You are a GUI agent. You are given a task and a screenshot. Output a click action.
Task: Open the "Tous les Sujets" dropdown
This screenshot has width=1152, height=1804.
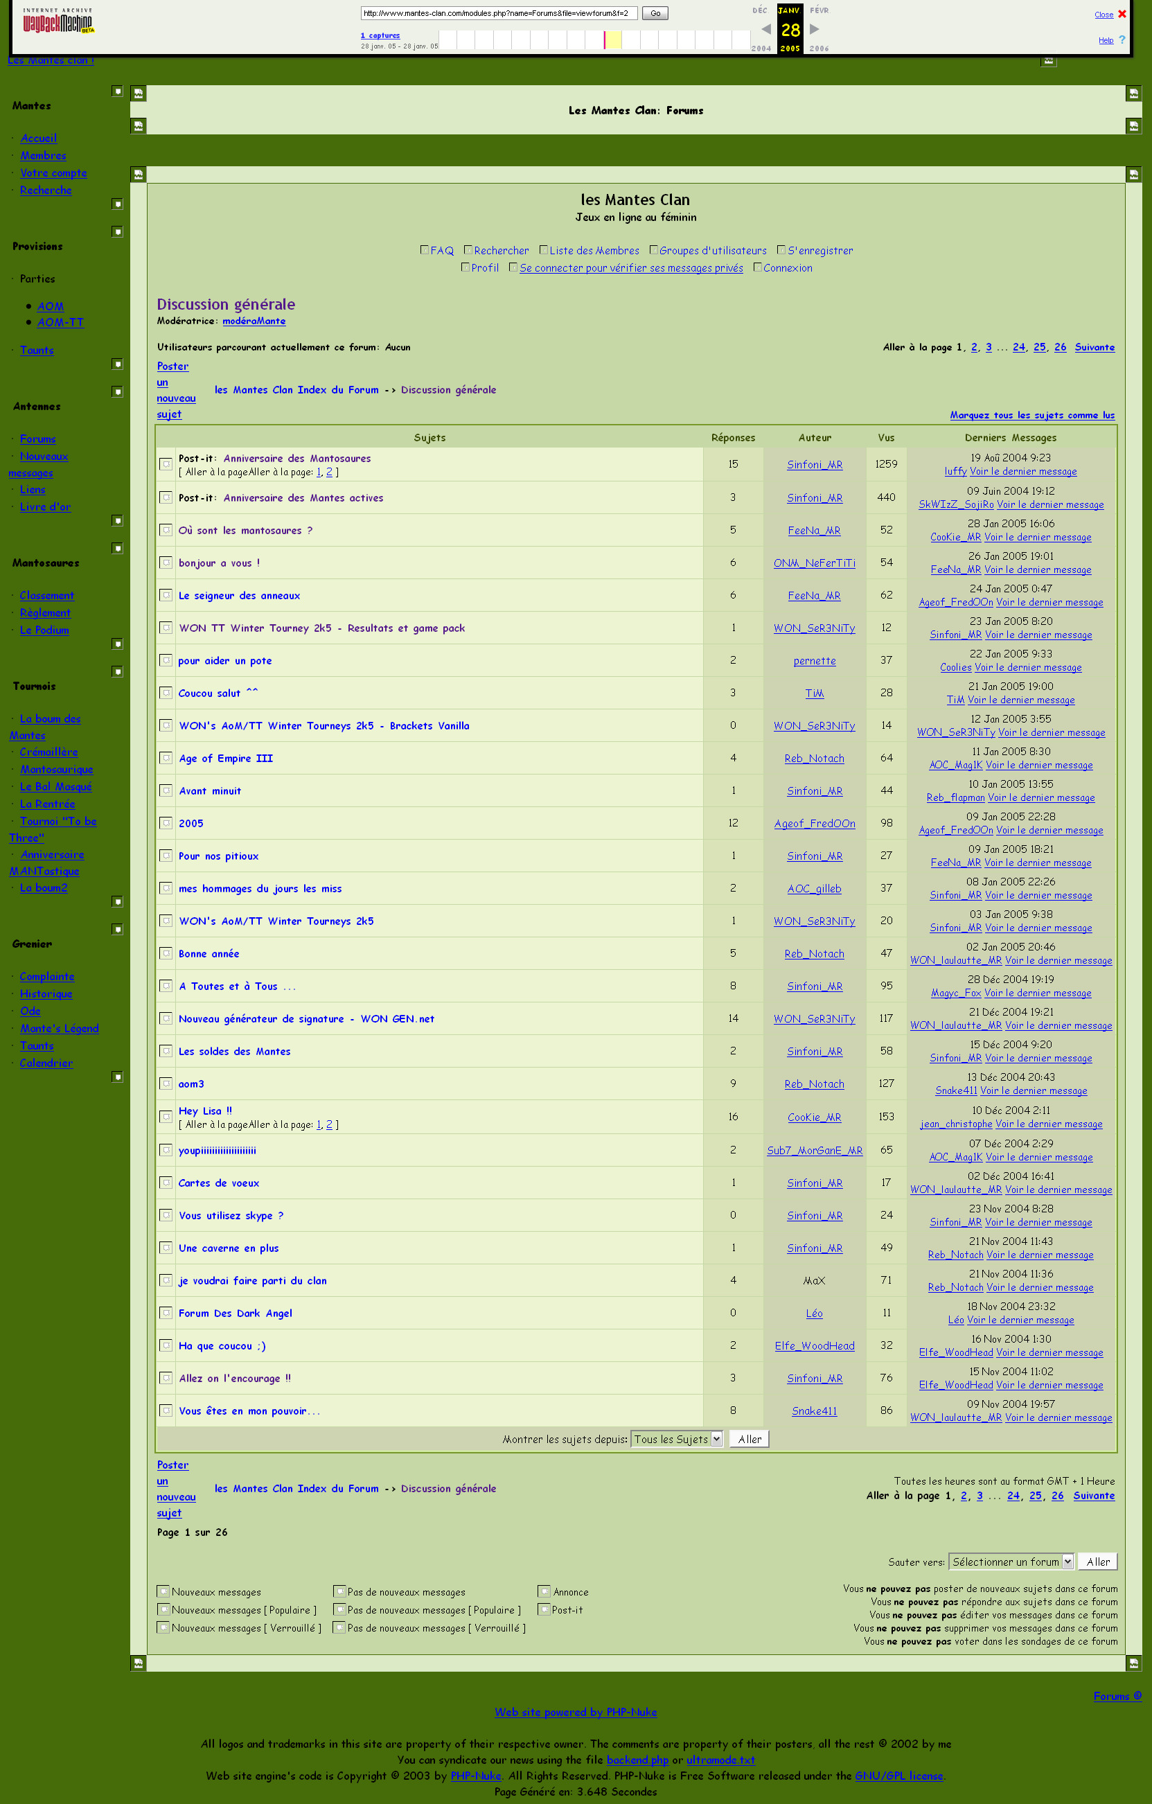pos(676,1438)
